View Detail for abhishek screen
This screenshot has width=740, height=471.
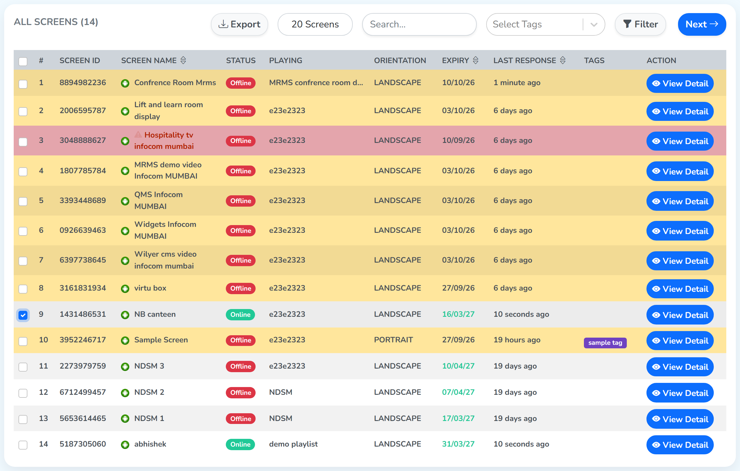coord(680,445)
